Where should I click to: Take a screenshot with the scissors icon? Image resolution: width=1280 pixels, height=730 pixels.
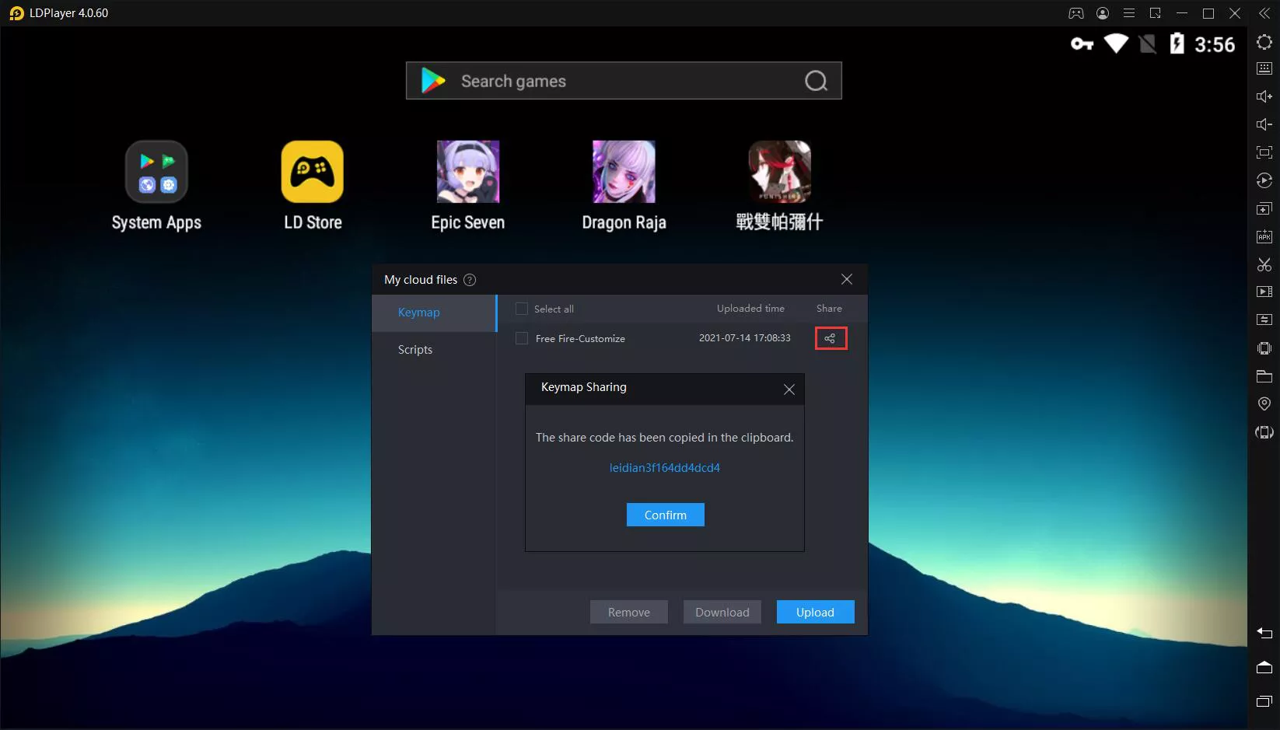1264,264
